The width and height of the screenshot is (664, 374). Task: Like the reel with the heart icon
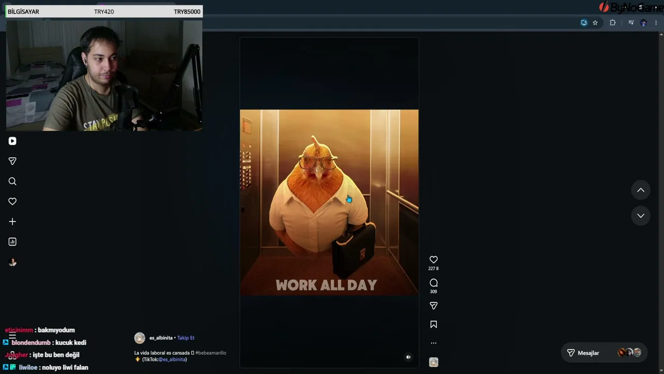pyautogui.click(x=434, y=260)
